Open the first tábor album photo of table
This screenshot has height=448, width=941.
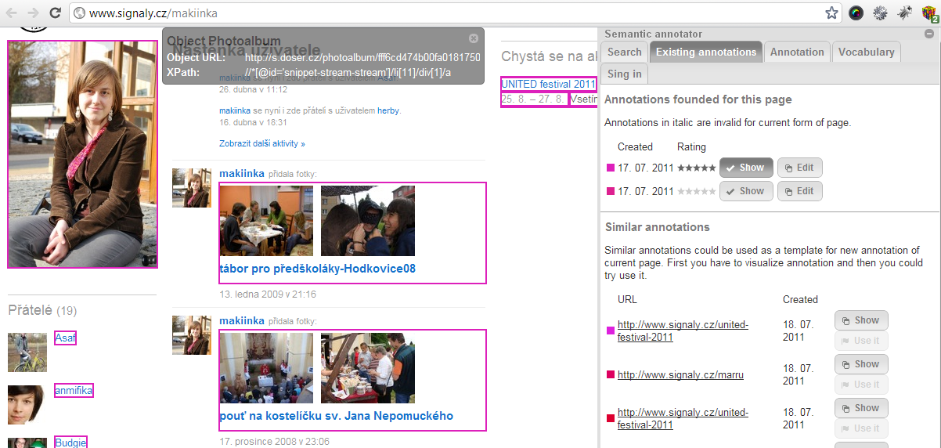[x=266, y=221]
